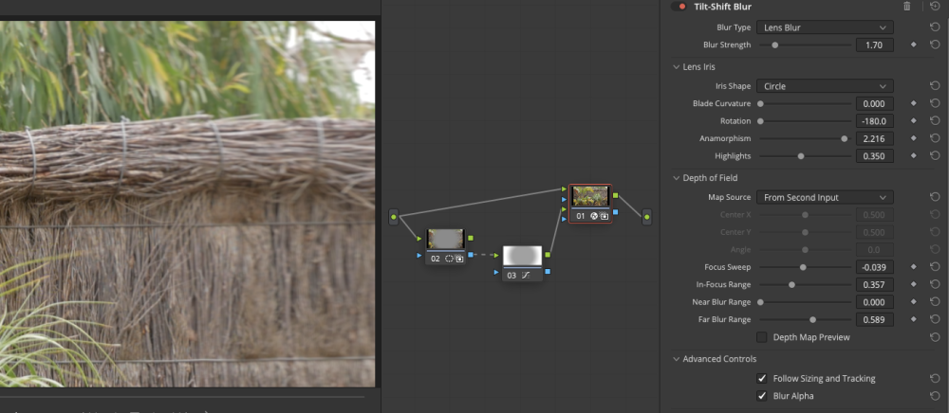Delete the Tilt-Shift Blur effect via trash icon
949x413 pixels.
coord(906,7)
